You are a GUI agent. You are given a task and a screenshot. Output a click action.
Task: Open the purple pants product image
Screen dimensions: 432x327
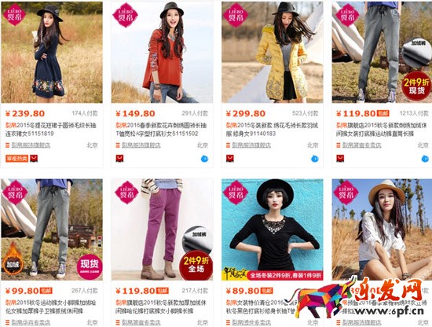coord(162,230)
